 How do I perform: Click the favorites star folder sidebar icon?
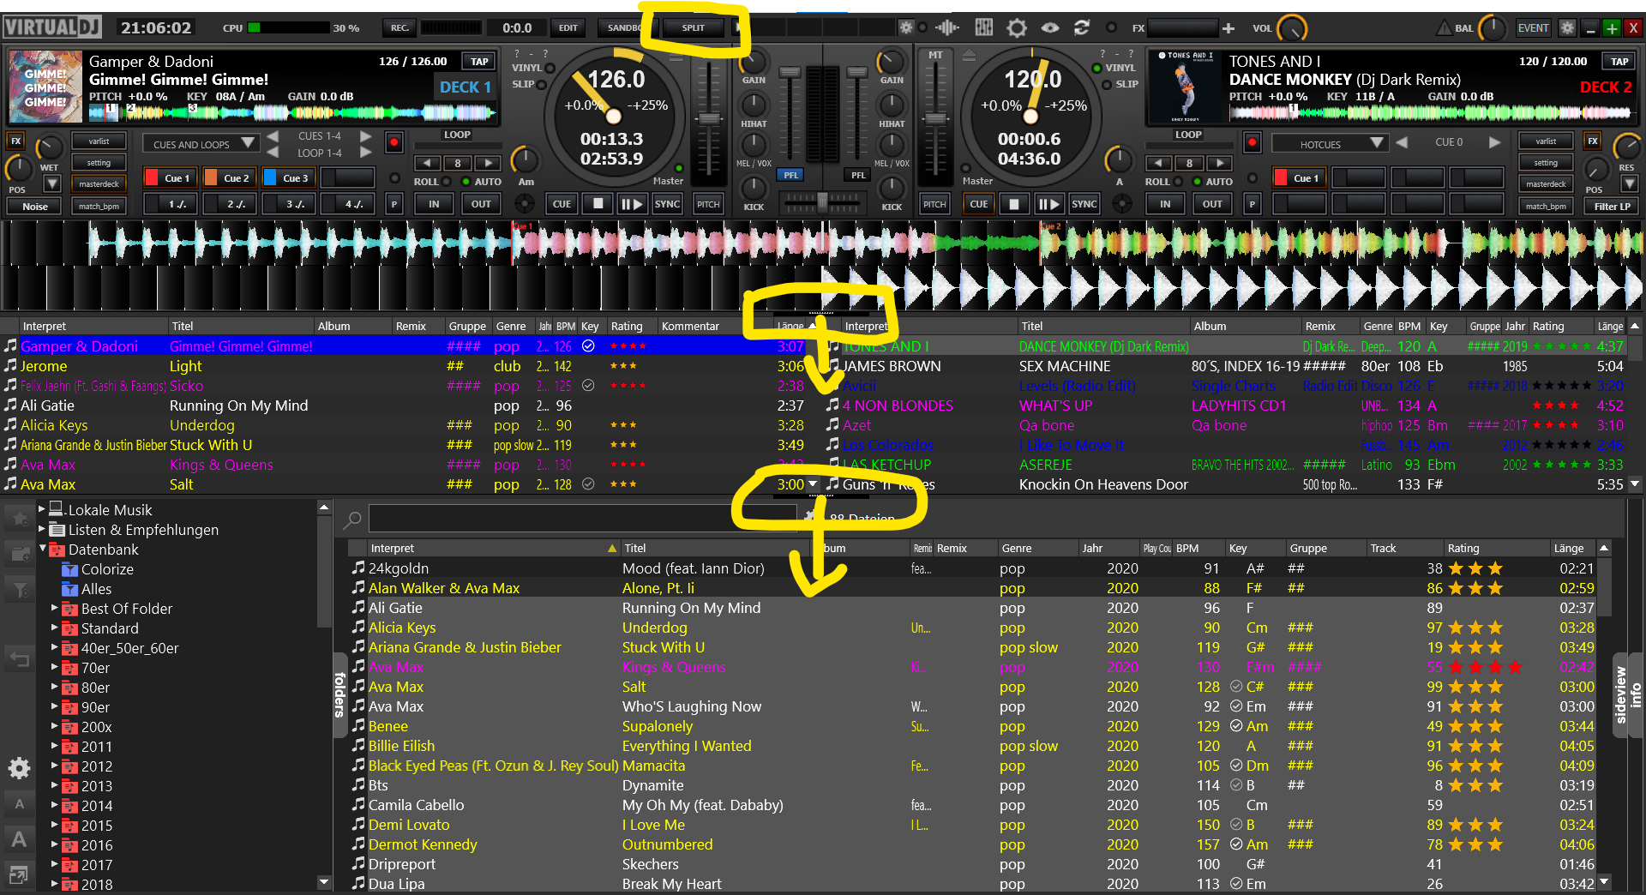click(x=19, y=518)
